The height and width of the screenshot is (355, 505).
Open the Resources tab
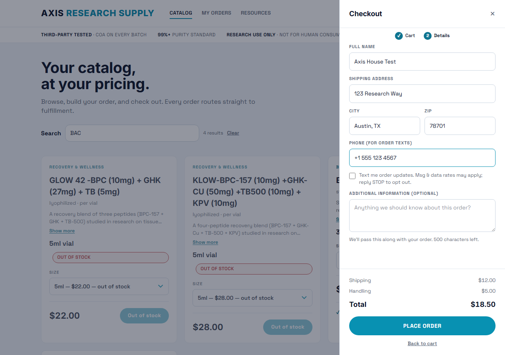[x=256, y=13]
